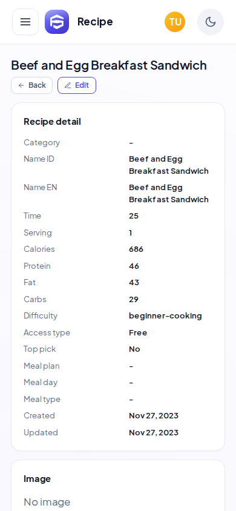Click the Updated date value
The image size is (236, 511).
point(154,433)
